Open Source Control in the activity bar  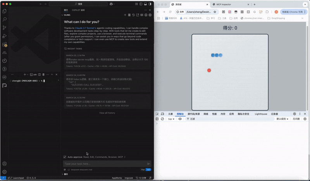click(4, 28)
